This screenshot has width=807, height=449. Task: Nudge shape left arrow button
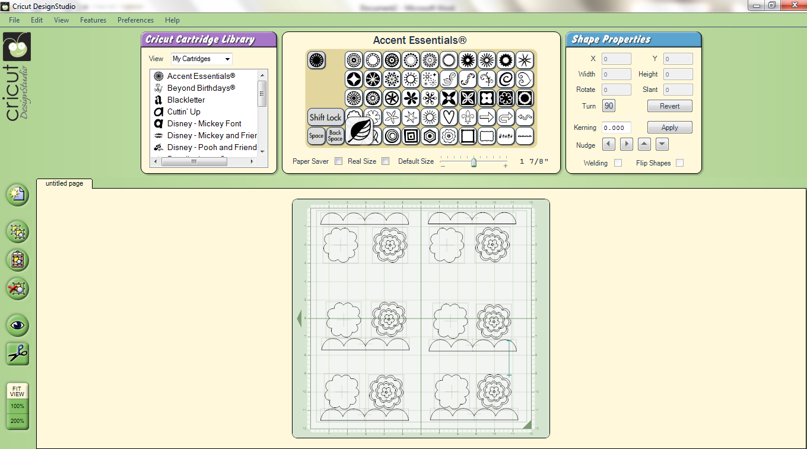click(x=608, y=144)
